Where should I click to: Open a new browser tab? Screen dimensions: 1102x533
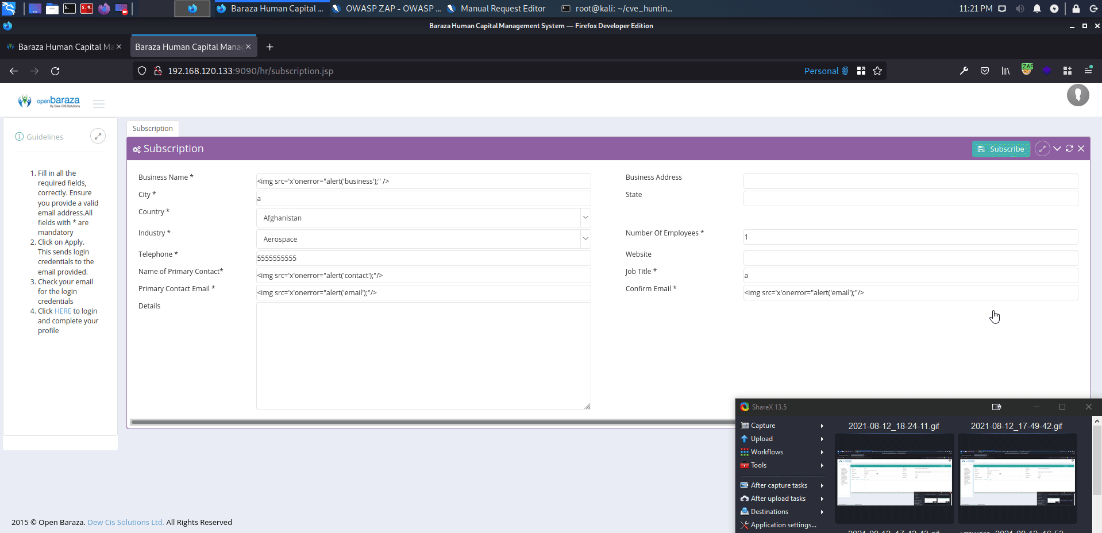pyautogui.click(x=269, y=47)
